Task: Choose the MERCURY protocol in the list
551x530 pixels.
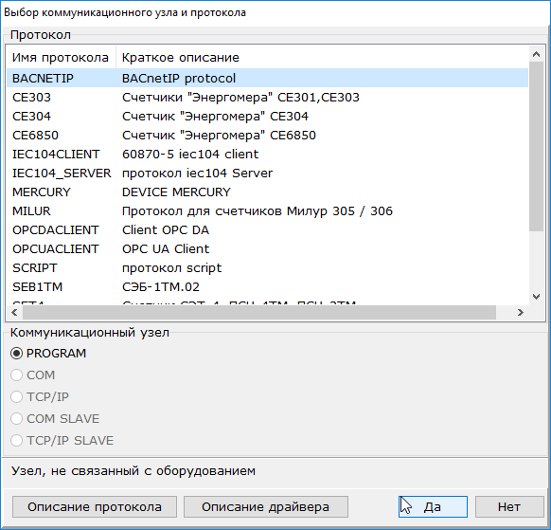Action: 267,192
